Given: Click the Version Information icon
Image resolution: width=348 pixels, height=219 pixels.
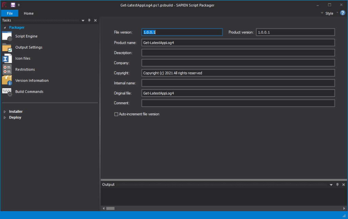Looking at the screenshot, I should 7,80.
